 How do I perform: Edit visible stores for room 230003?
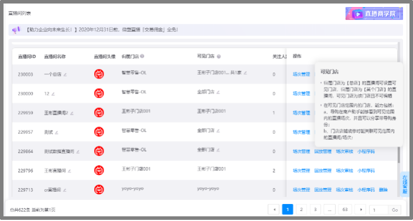click(245, 72)
